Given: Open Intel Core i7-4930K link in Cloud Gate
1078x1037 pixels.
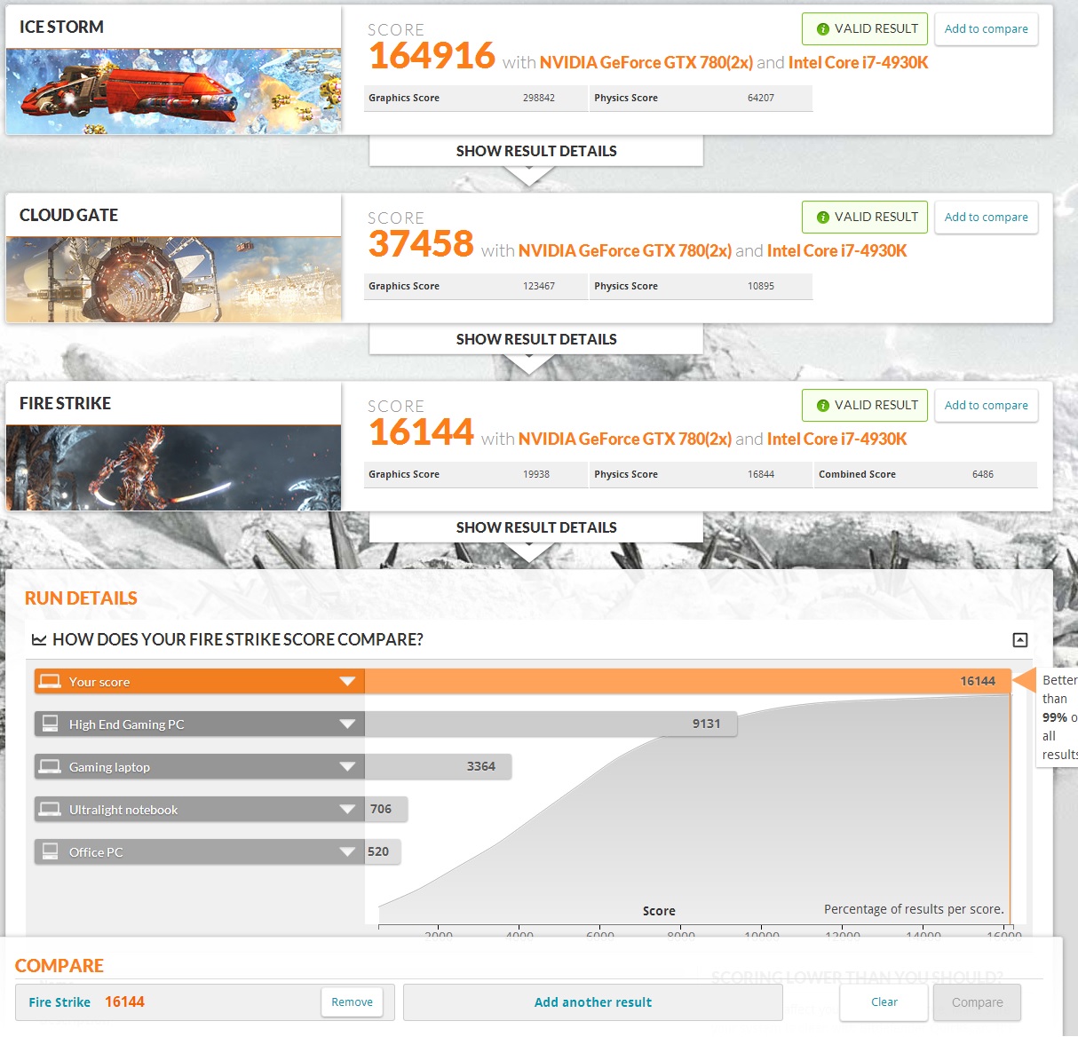Looking at the screenshot, I should click(836, 251).
